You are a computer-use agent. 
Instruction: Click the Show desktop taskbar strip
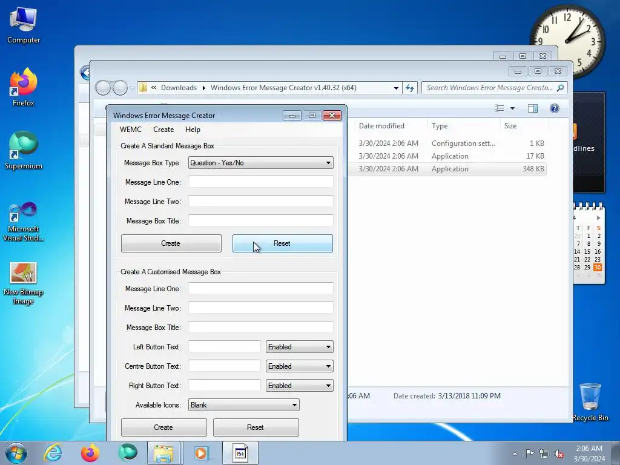(616, 453)
